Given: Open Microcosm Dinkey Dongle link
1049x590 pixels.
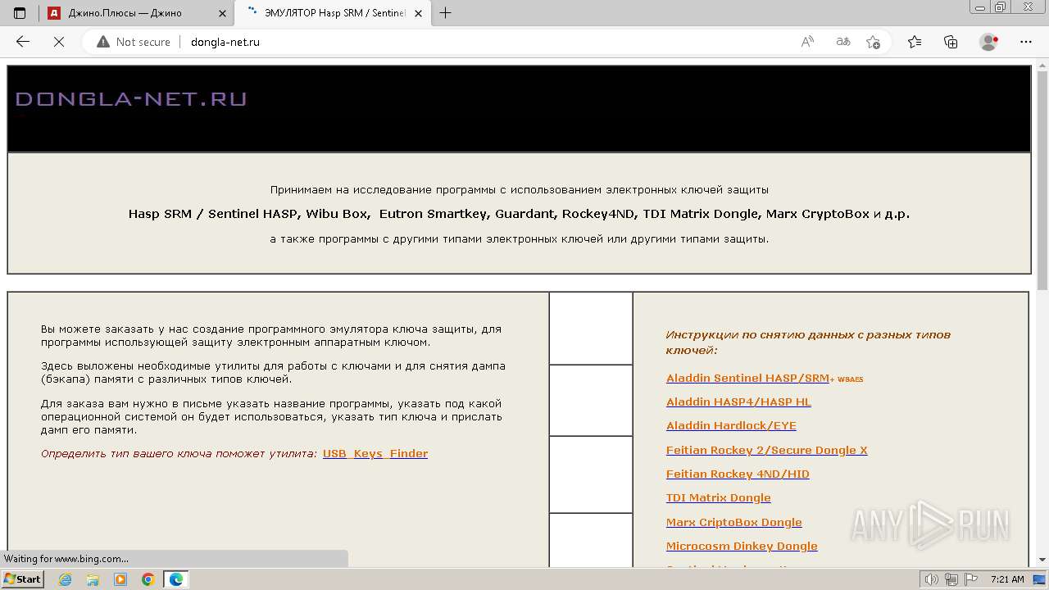Looking at the screenshot, I should tap(742, 546).
